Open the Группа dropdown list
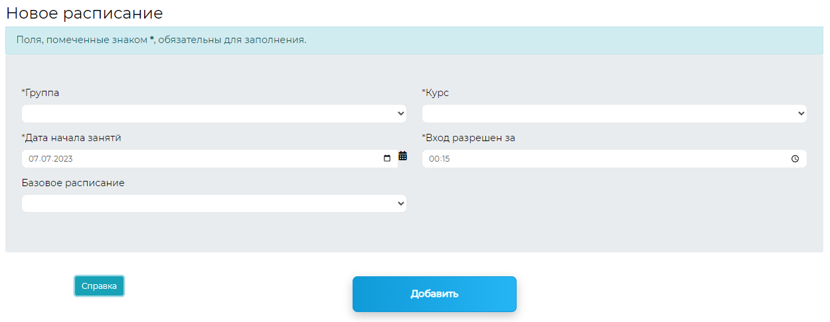This screenshot has width=830, height=322. 212,114
